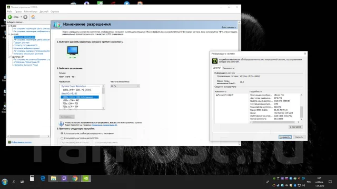This screenshot has width=337, height=189.
Task: Click the Сохранить button in dialog
Action: point(285,137)
